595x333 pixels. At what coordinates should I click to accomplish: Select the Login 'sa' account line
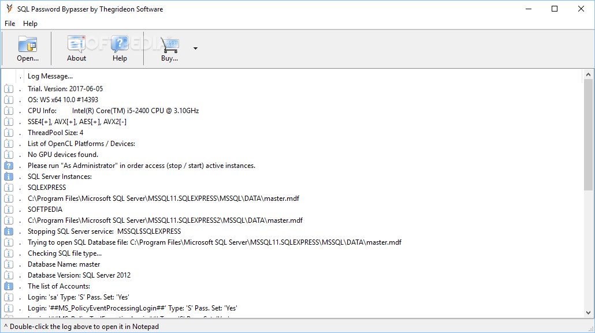[79, 298]
